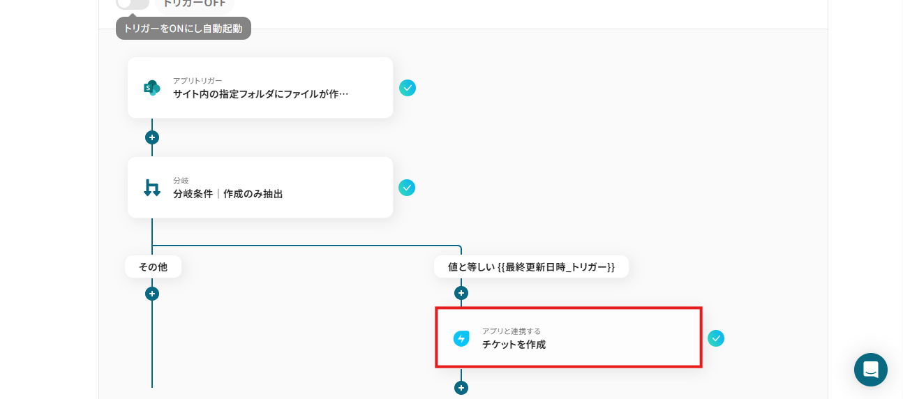
Task: Click the アプリと連携する label text
Action: point(511,331)
